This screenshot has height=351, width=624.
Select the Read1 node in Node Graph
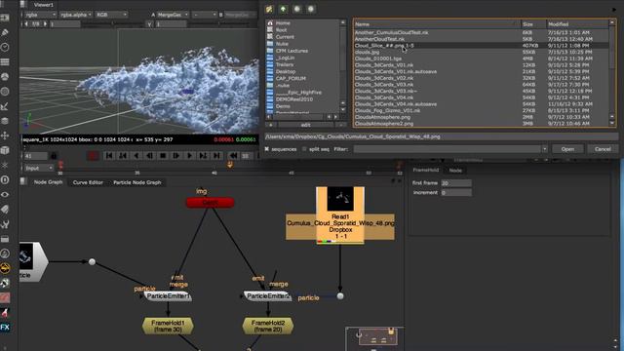(x=340, y=215)
